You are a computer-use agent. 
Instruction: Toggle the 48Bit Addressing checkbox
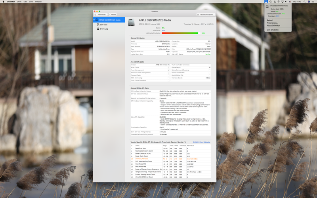click(x=169, y=78)
